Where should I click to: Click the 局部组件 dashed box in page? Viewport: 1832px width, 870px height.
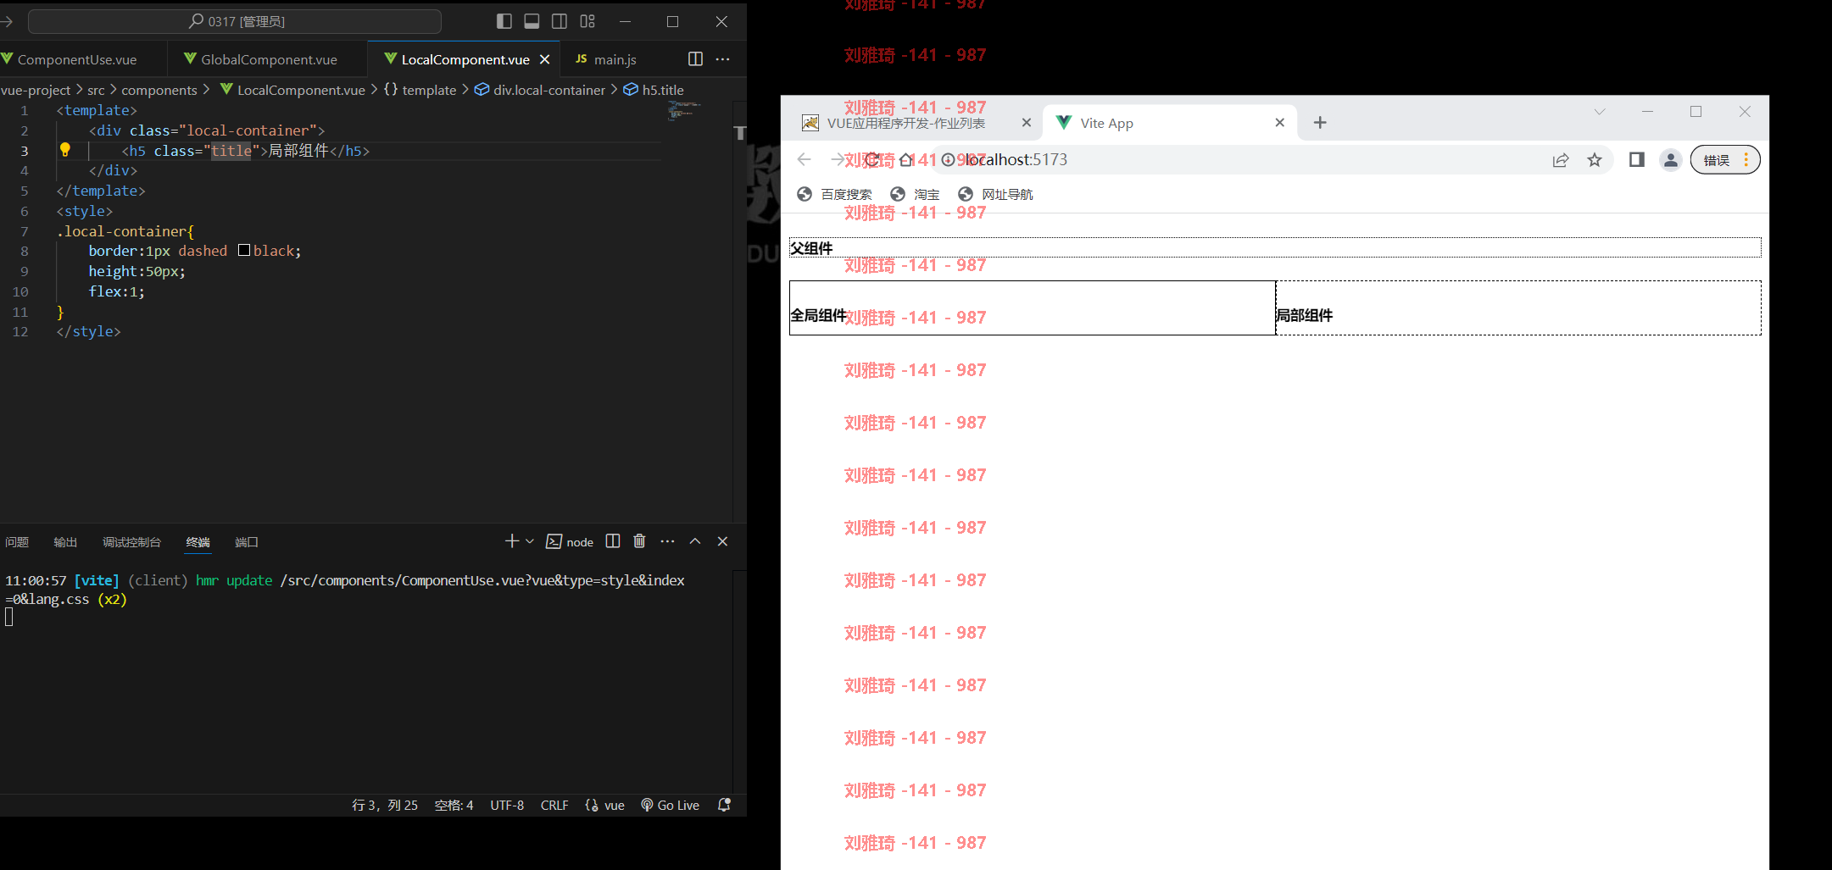point(1518,308)
